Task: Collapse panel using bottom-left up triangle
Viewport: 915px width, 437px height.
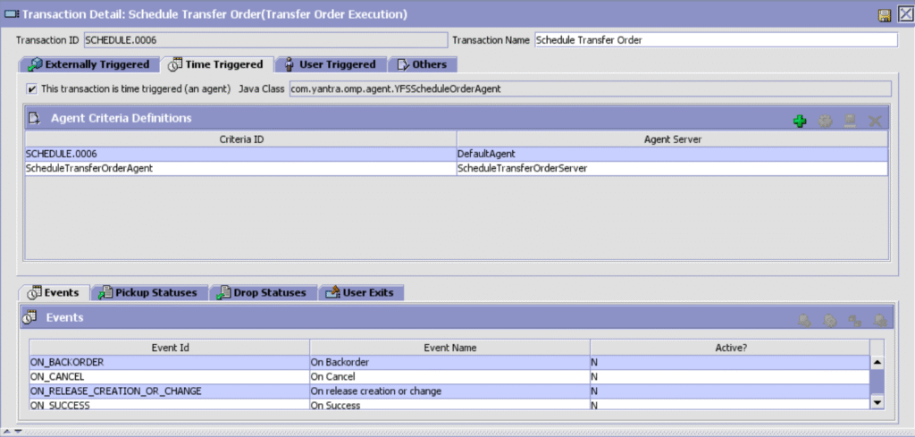Action: pyautogui.click(x=7, y=432)
